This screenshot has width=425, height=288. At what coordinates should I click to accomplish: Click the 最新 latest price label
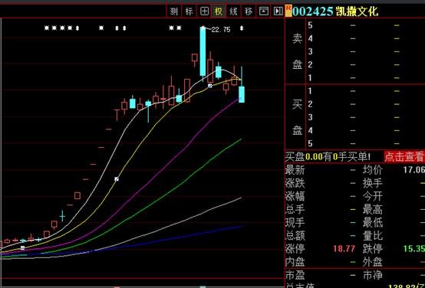(x=295, y=170)
